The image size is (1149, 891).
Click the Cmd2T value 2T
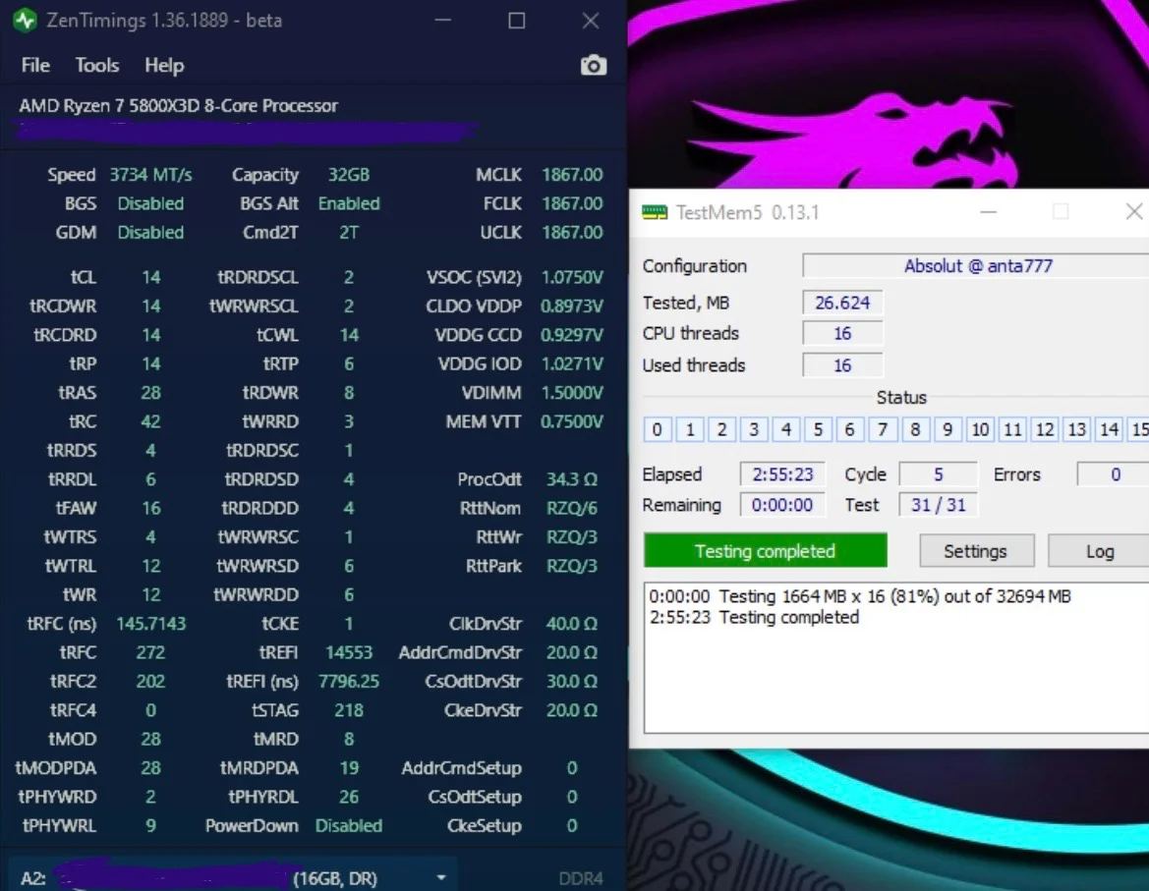[349, 232]
